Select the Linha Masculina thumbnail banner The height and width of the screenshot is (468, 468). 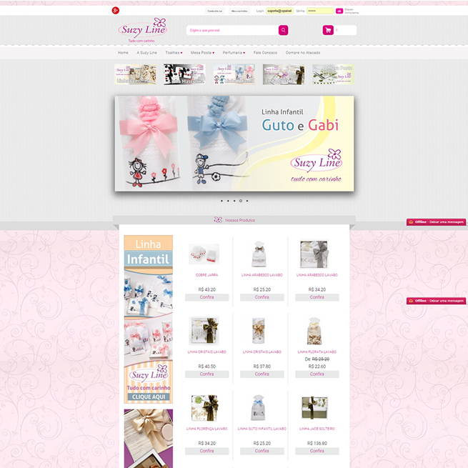[x=184, y=74]
